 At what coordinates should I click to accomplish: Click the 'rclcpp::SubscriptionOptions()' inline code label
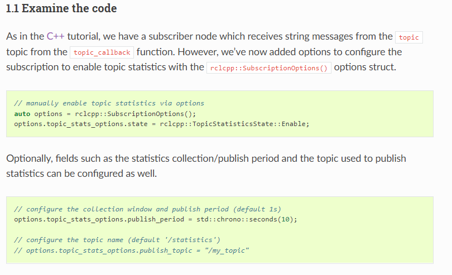tap(269, 68)
